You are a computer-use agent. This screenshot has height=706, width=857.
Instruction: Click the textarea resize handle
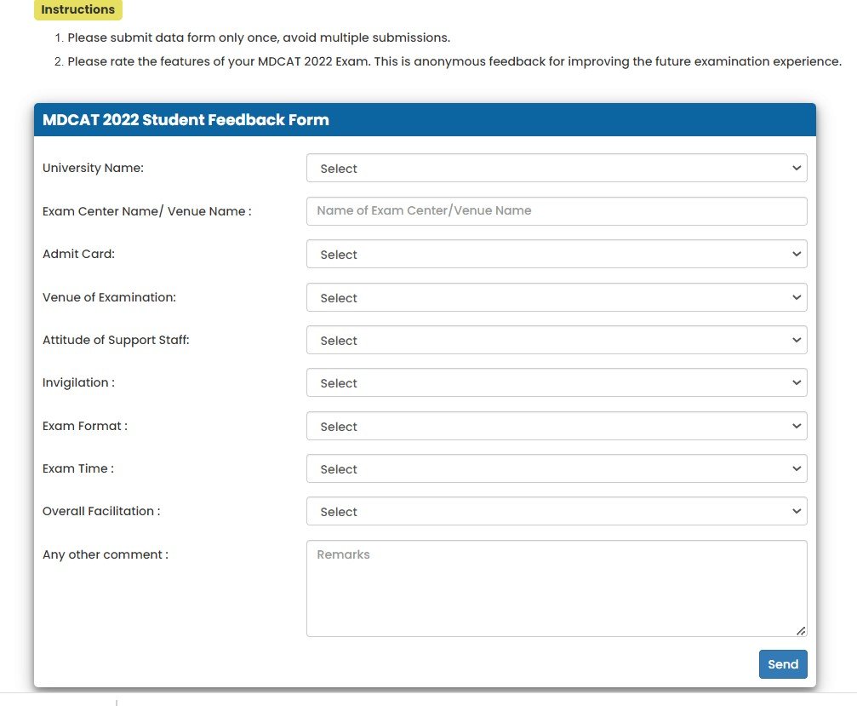pos(801,630)
